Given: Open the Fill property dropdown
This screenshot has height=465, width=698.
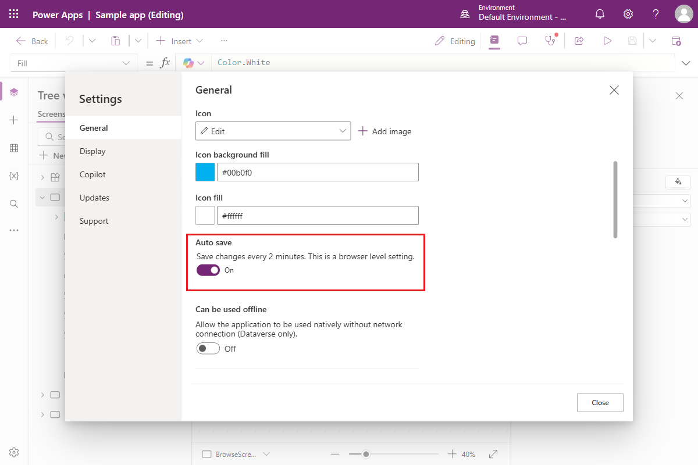Looking at the screenshot, I should (x=74, y=63).
